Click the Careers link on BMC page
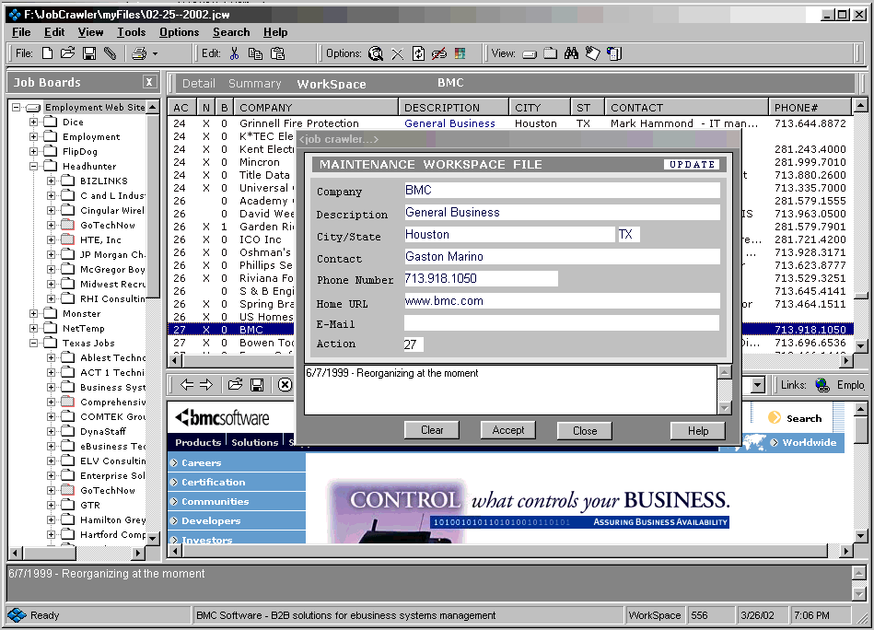Screen dimensions: 874x630 (201, 462)
